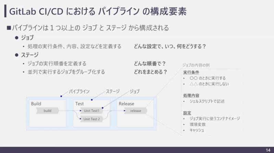The width and height of the screenshot is (274, 153).
Task: Select the 'ステージ' bullet heading
Action: (x=30, y=55)
